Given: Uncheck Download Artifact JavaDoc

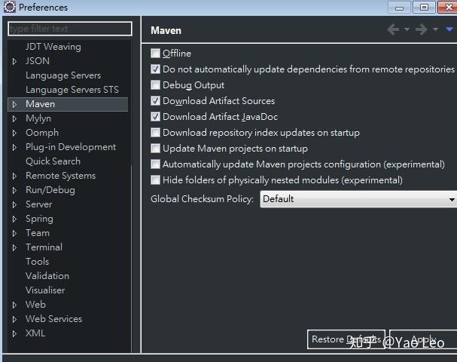Looking at the screenshot, I should 155,117.
